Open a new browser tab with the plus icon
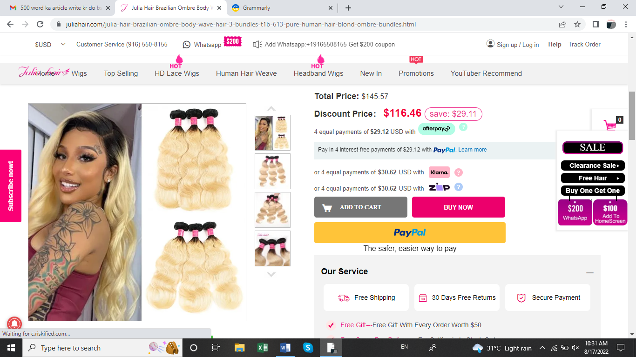 pos(348,8)
